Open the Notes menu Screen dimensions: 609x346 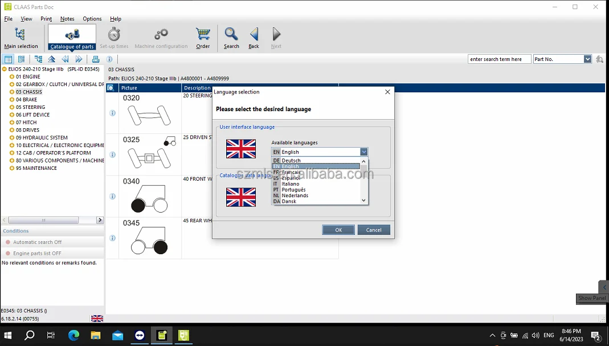67,19
